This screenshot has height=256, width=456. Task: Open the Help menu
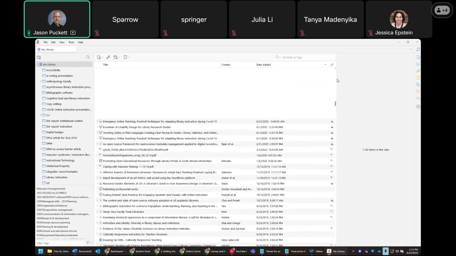click(81, 42)
